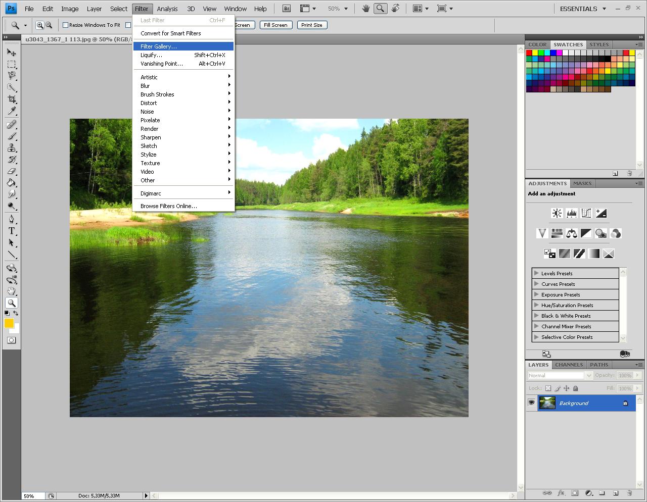Switch to the Channels tab
The width and height of the screenshot is (647, 502).
569,365
